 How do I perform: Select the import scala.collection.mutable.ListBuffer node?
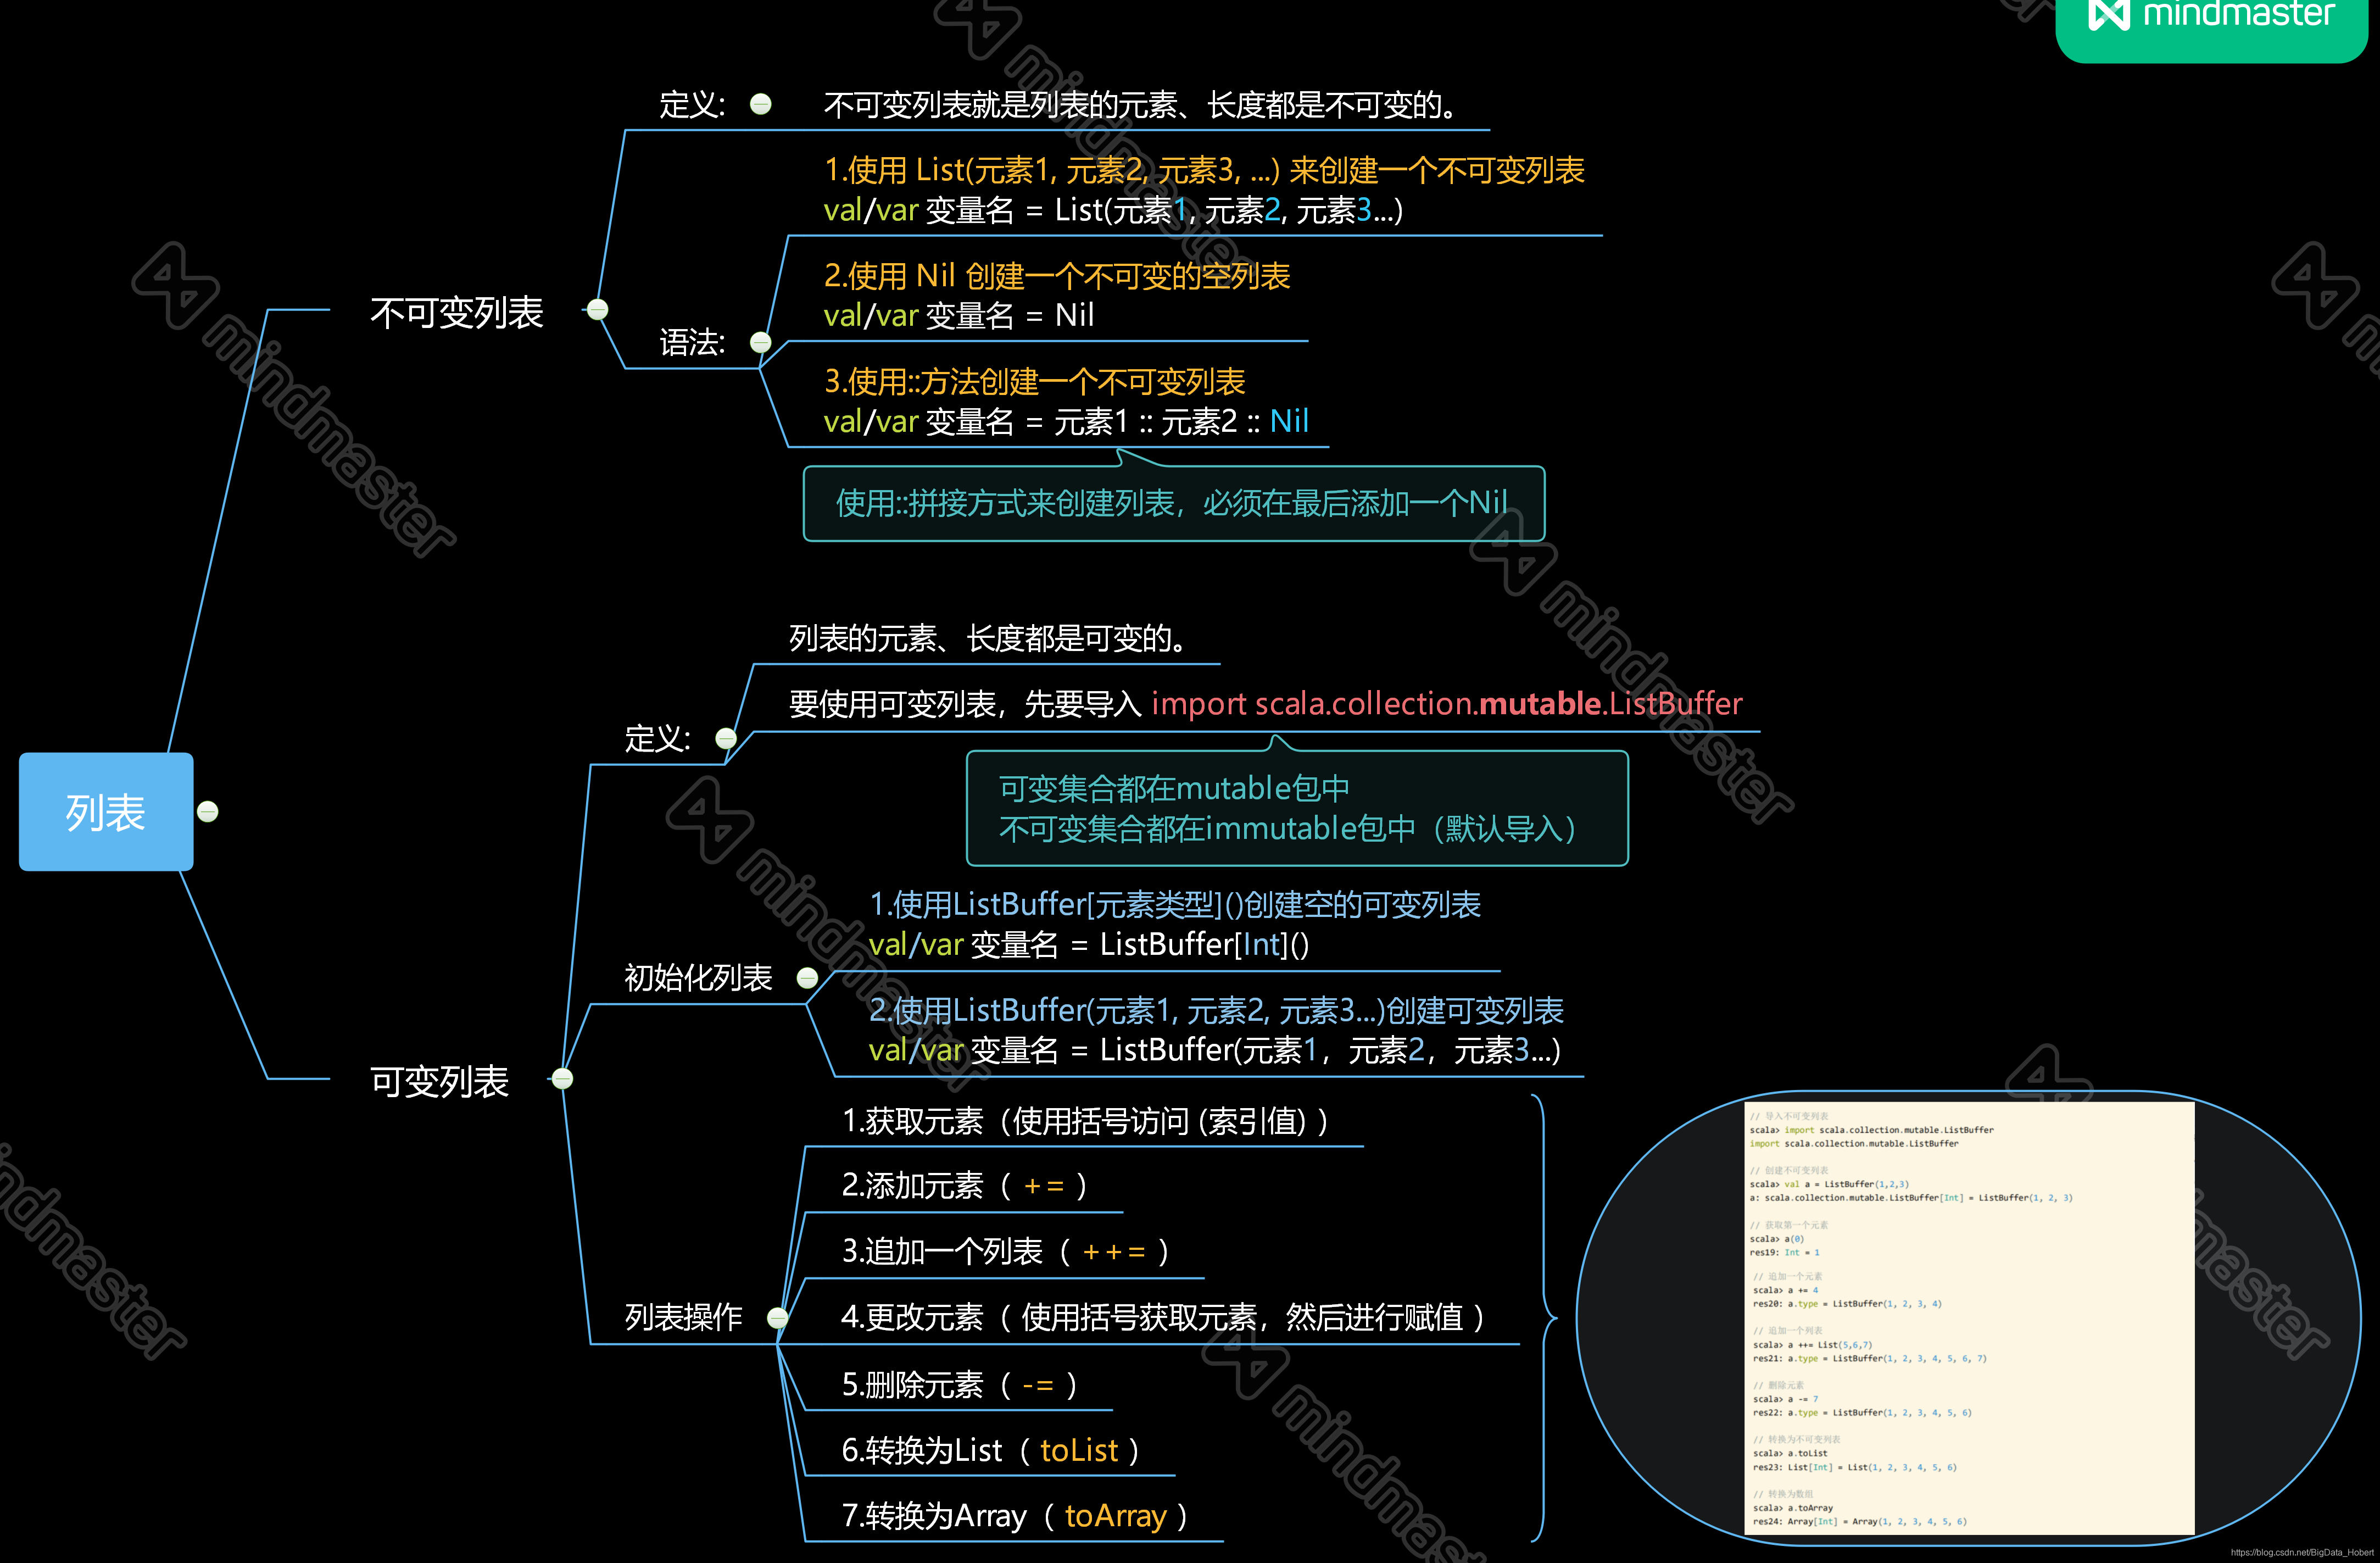(x=1265, y=704)
